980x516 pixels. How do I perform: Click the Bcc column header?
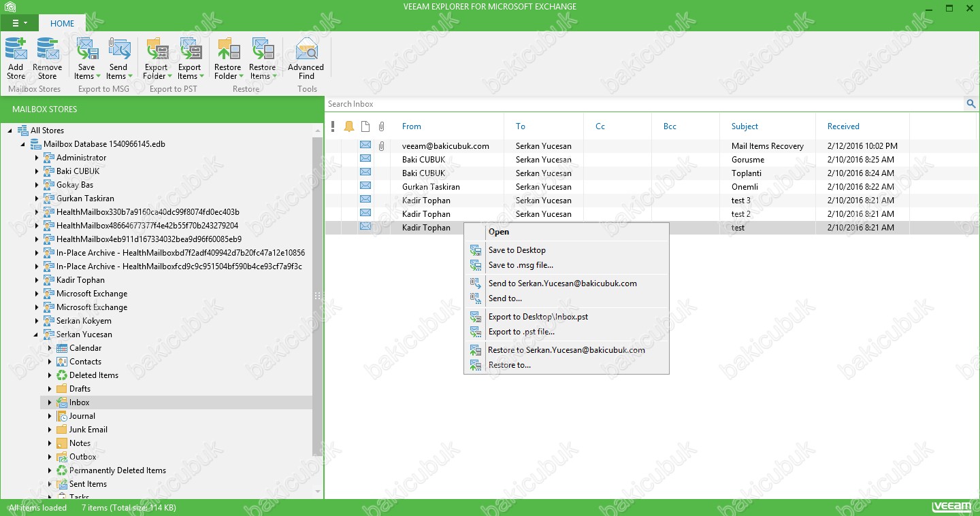coord(670,126)
